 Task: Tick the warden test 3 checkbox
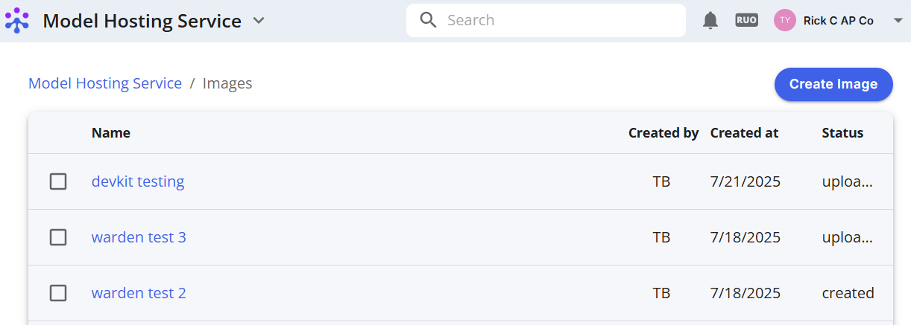click(58, 237)
